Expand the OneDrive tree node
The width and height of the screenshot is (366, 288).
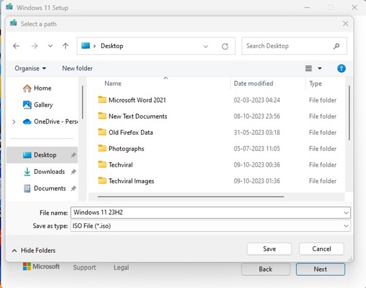tap(14, 121)
